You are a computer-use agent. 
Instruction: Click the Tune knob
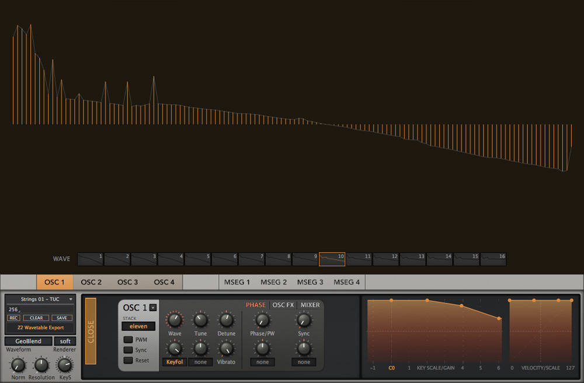tap(200, 319)
